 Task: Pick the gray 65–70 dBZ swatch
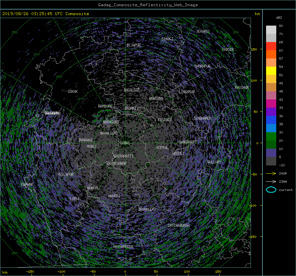(x=271, y=38)
